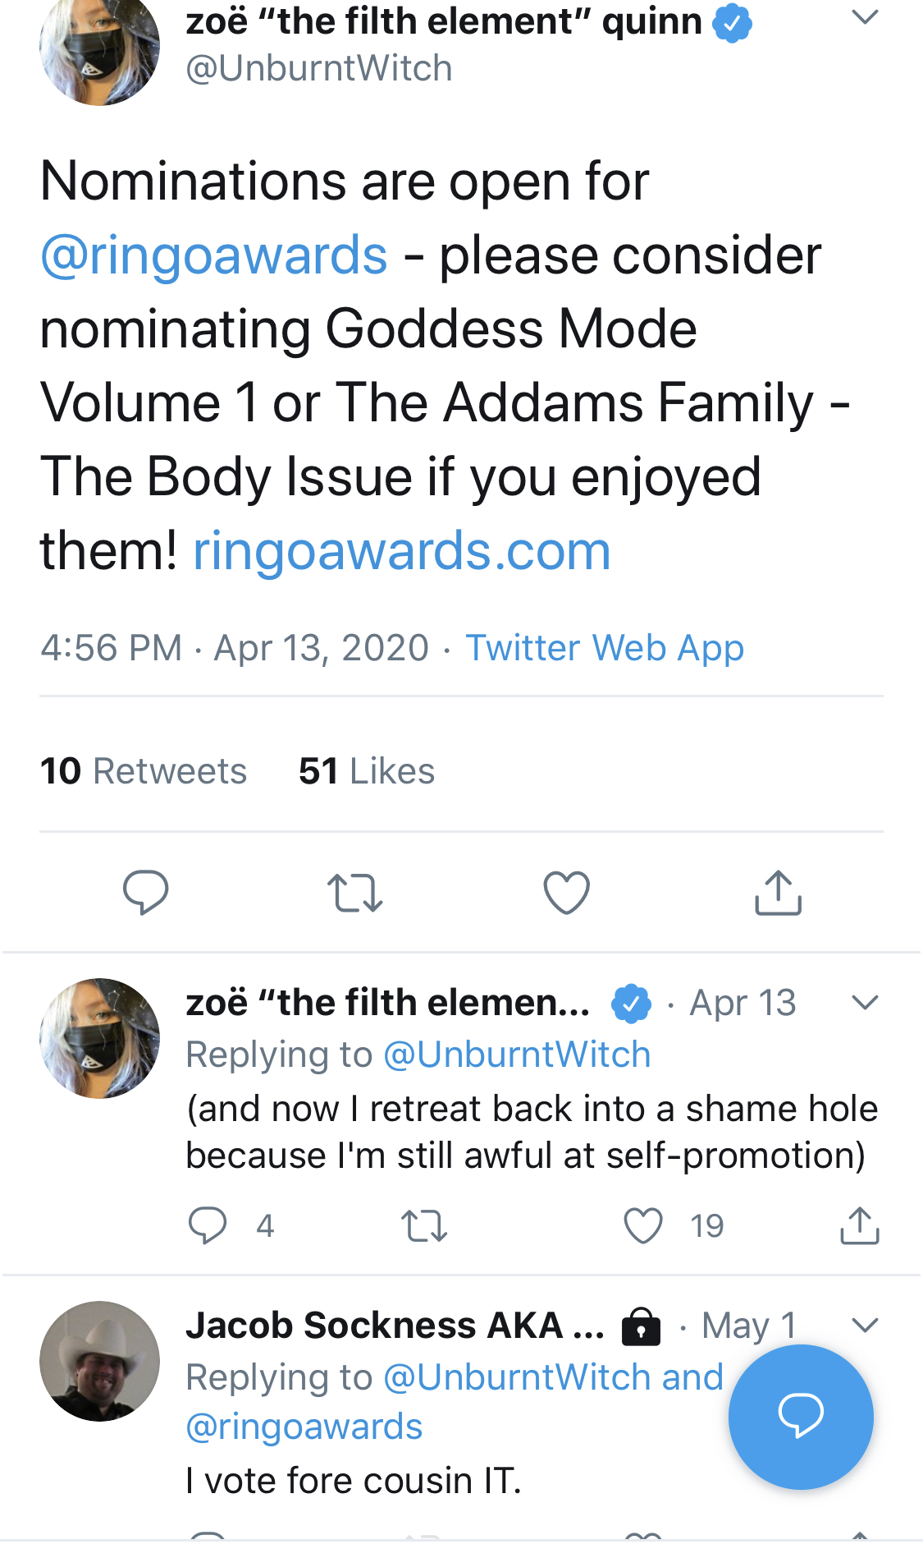This screenshot has width=923, height=1558.
Task: Share the shame hole reply tweet
Action: 860,1225
